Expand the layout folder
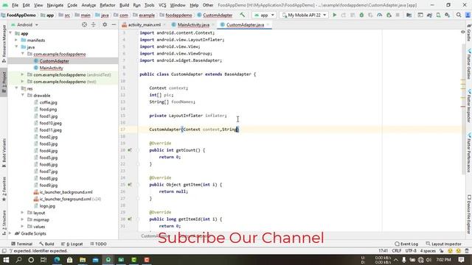Image resolution: width=472 pixels, height=265 pixels. pos(23,213)
